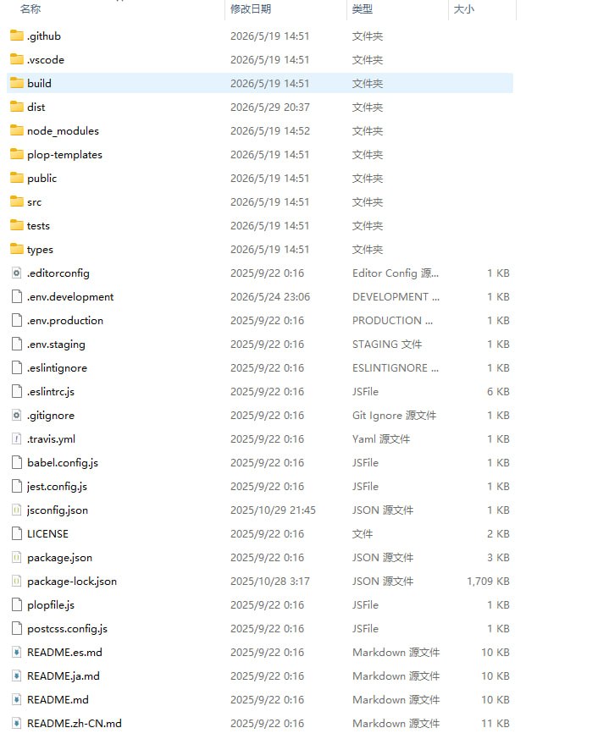The height and width of the screenshot is (739, 609).
Task: Sort by the 名称 column header
Action: coord(30,9)
